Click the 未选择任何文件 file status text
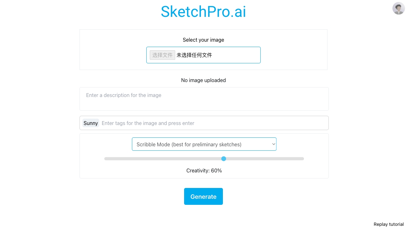Viewport: 407px width, 229px height. 194,55
